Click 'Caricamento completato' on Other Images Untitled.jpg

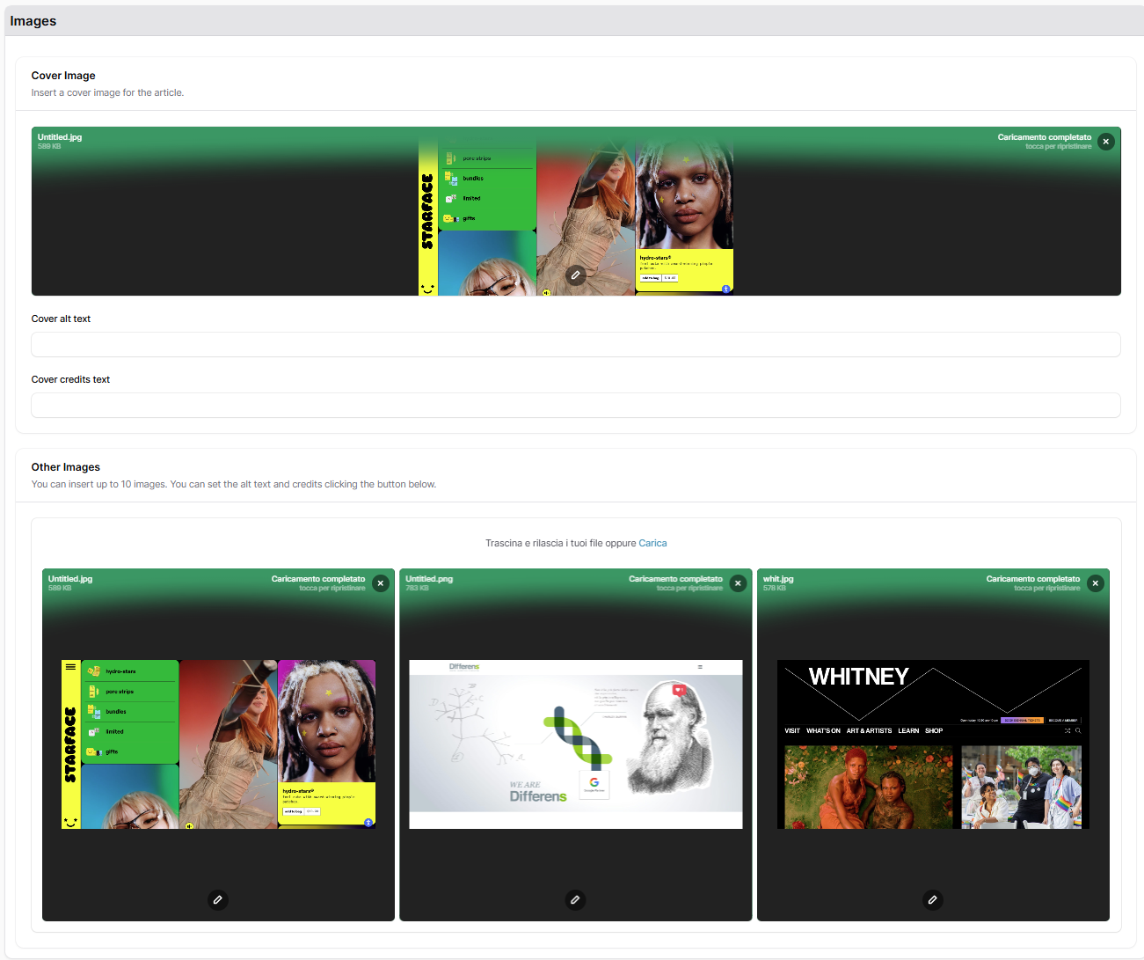[317, 579]
